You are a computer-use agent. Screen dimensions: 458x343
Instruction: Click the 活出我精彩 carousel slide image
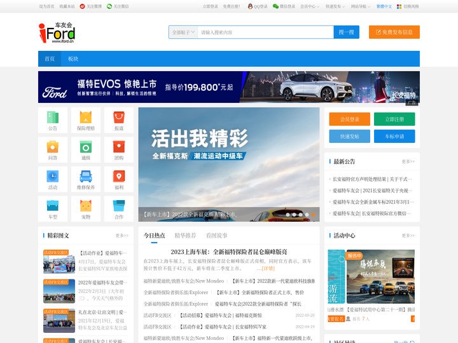229,165
